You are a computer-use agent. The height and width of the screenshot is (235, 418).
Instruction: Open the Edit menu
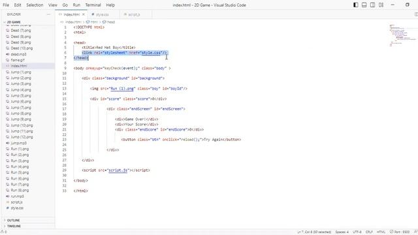coord(18,5)
